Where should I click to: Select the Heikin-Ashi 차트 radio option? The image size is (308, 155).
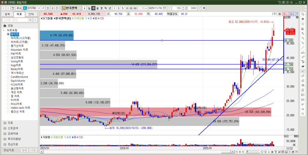pos(20,108)
